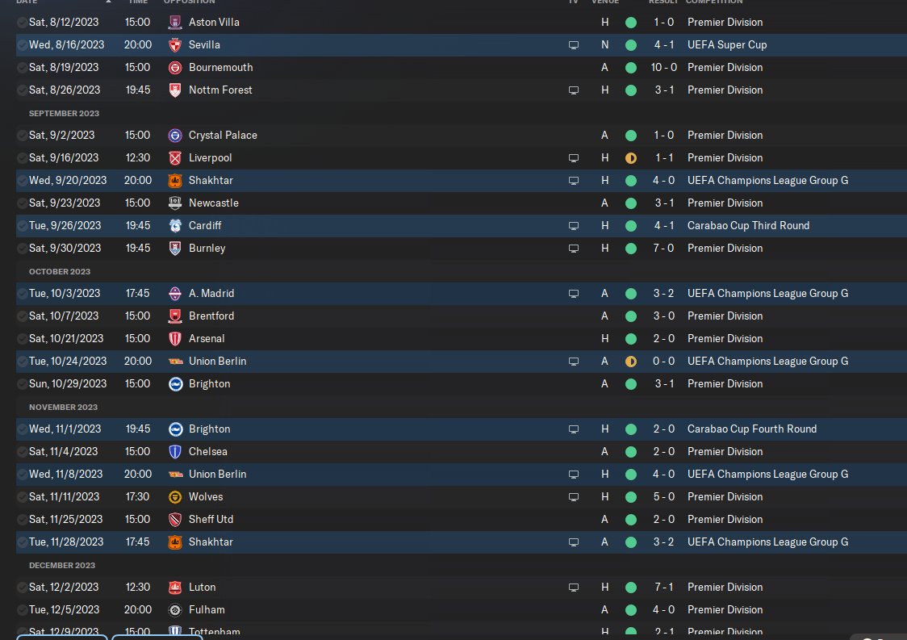Click the Opposition column header
The width and height of the screenshot is (907, 640).
[x=189, y=2]
